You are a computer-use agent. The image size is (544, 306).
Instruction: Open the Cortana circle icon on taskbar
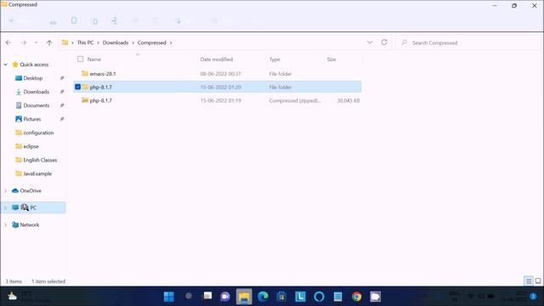click(320, 297)
